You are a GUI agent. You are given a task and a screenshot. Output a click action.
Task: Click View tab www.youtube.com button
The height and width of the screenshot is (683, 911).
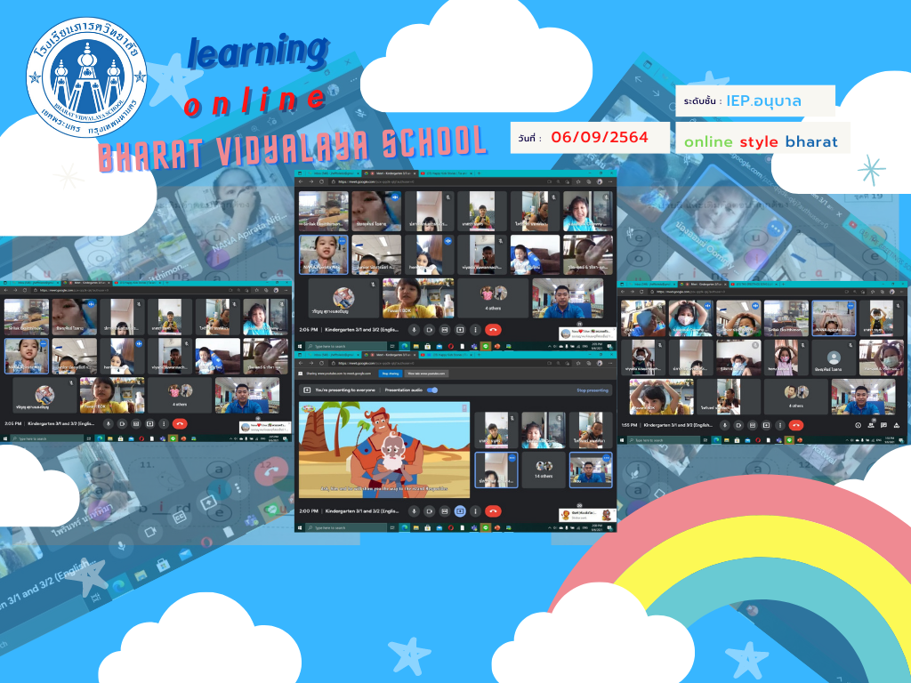[x=426, y=374]
